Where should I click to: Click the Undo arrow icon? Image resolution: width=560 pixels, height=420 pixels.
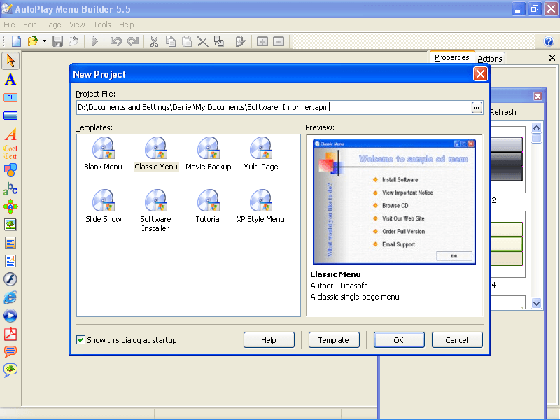(116, 41)
